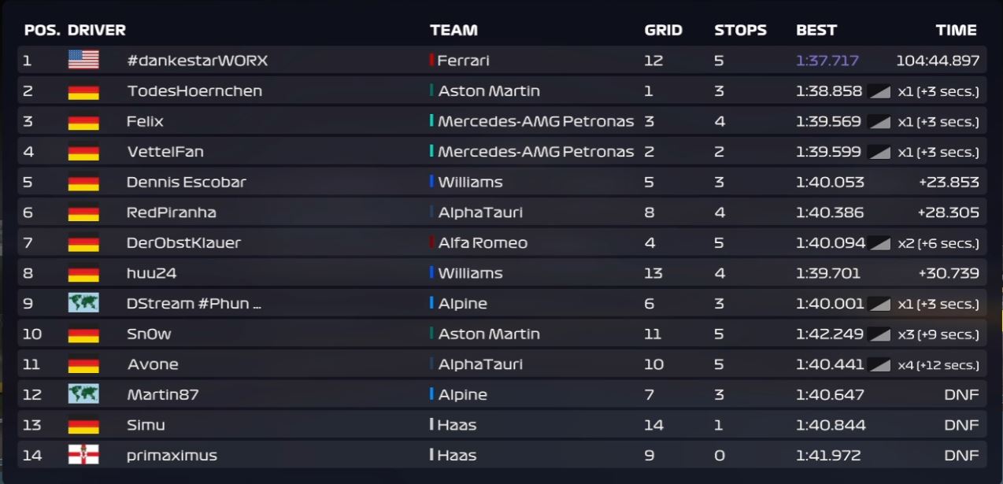Click the penalty icon in Sn0w's row
Viewport: 1003px width, 484px height.
click(x=879, y=334)
